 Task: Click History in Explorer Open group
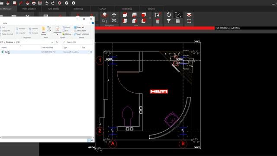click(x=67, y=34)
